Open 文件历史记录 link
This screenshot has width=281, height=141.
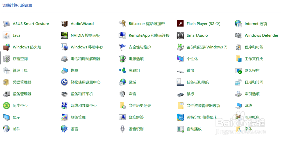coord(140,106)
